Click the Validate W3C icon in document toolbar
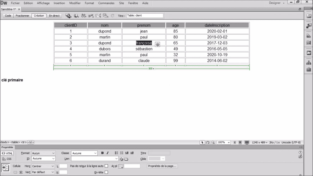Viewport: 313px width, 176px height. pos(98,16)
